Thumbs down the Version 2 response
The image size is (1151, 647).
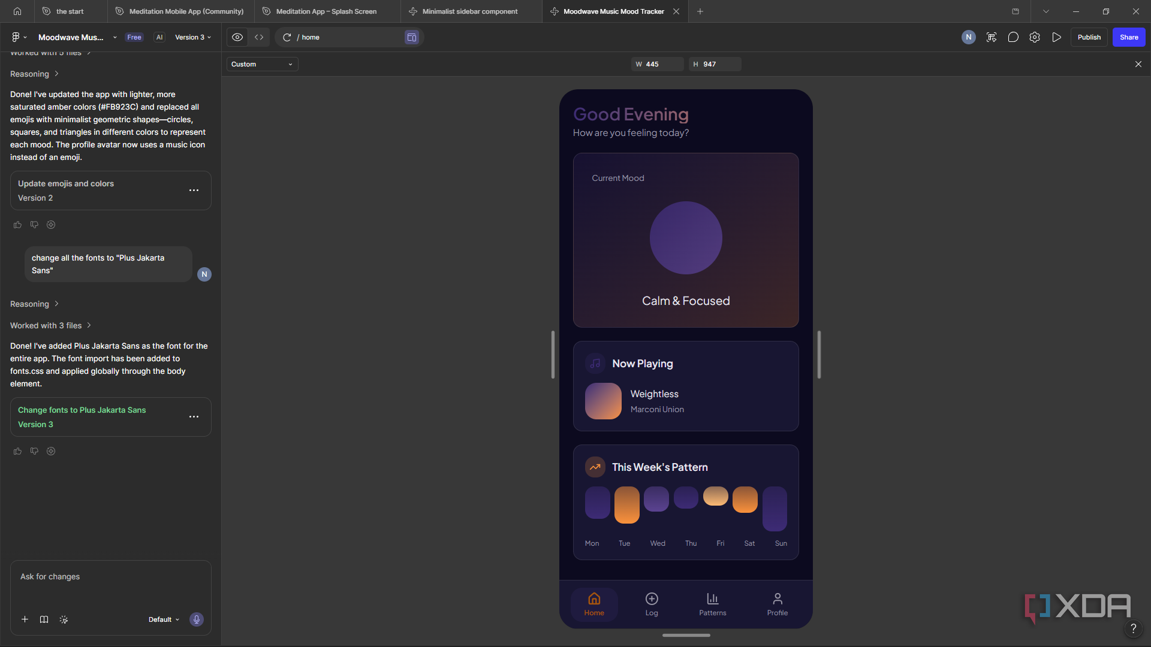34,225
